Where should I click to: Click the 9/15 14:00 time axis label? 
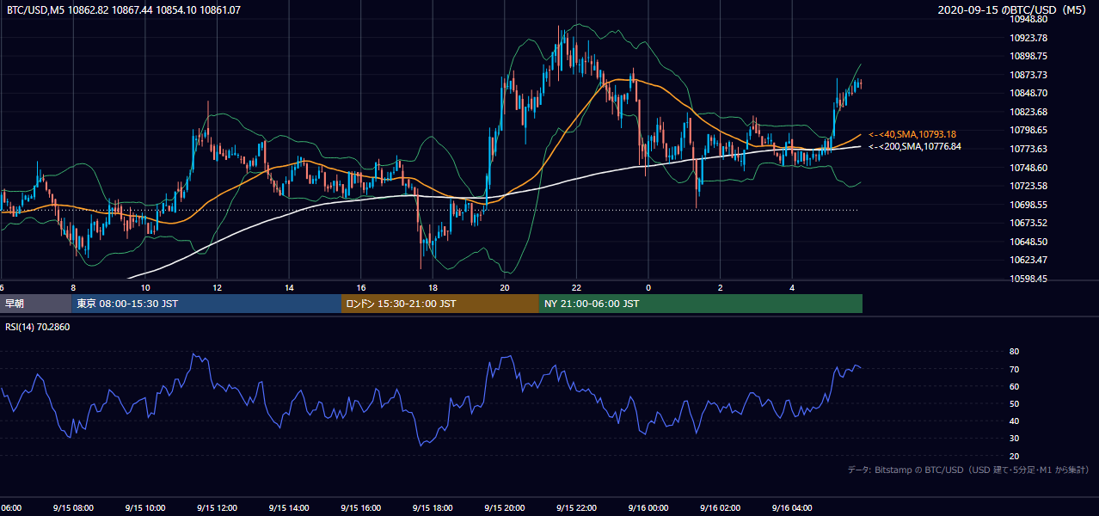(288, 507)
